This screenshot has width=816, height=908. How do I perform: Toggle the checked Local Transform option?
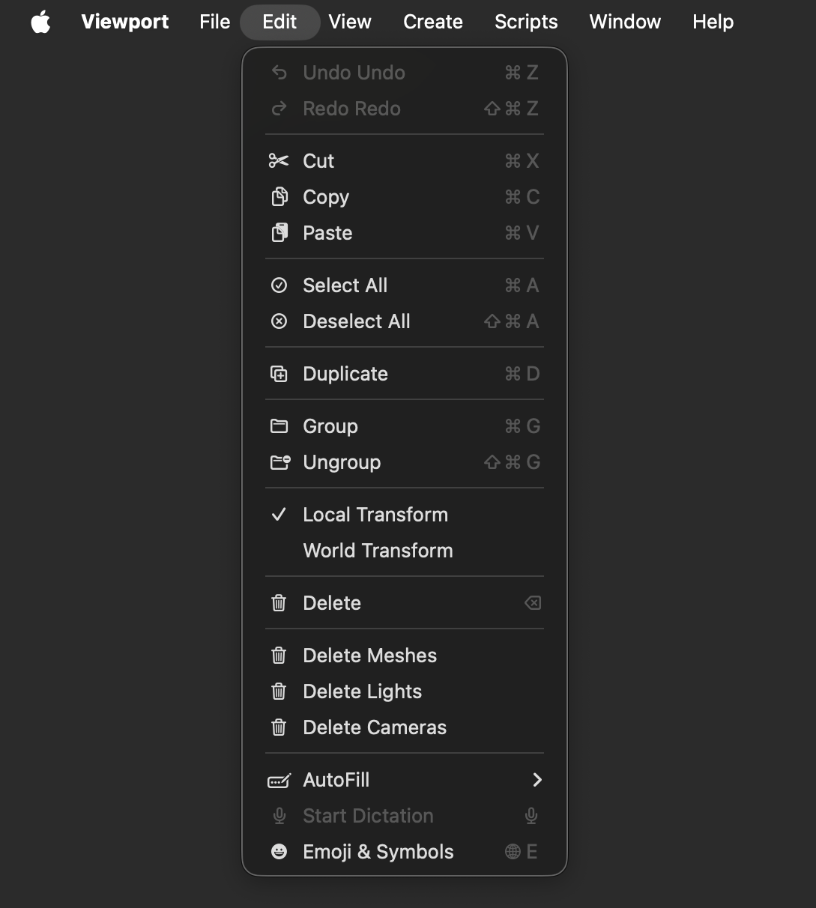[x=405, y=515]
